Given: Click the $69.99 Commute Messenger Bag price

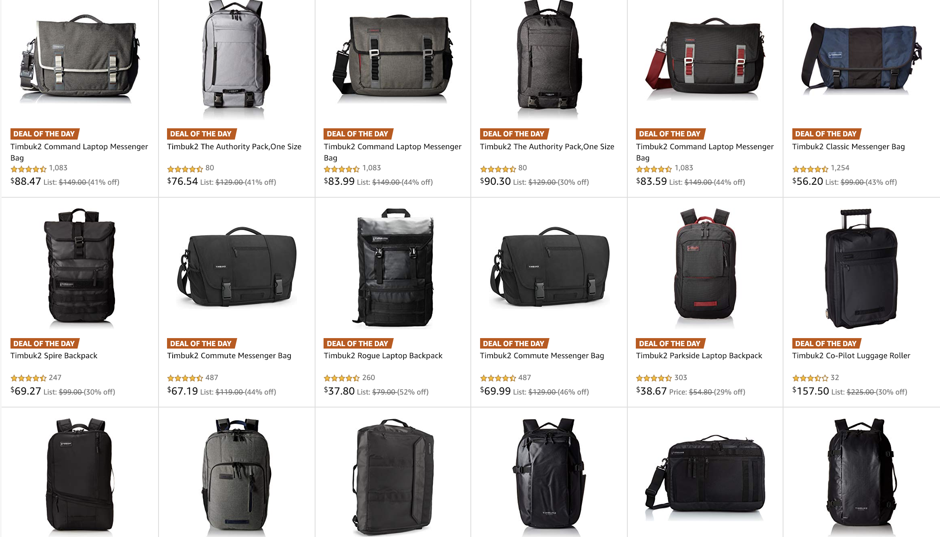Looking at the screenshot, I should (x=495, y=391).
